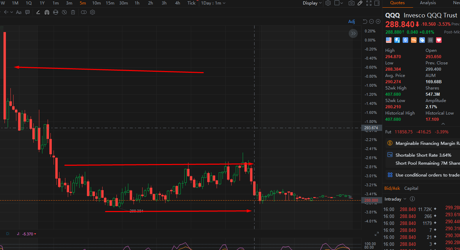The width and height of the screenshot is (460, 250).
Task: Select the comment bubble annotation tool
Action: 27,12
